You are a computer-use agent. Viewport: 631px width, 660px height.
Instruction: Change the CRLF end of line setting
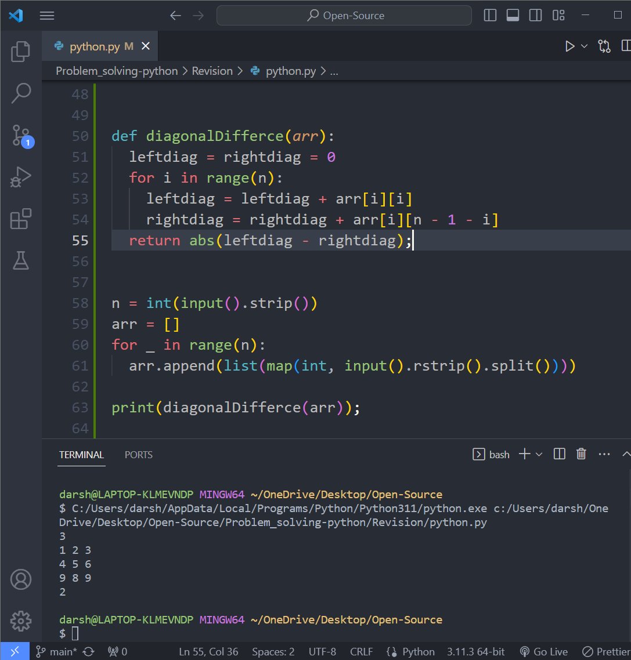[362, 651]
